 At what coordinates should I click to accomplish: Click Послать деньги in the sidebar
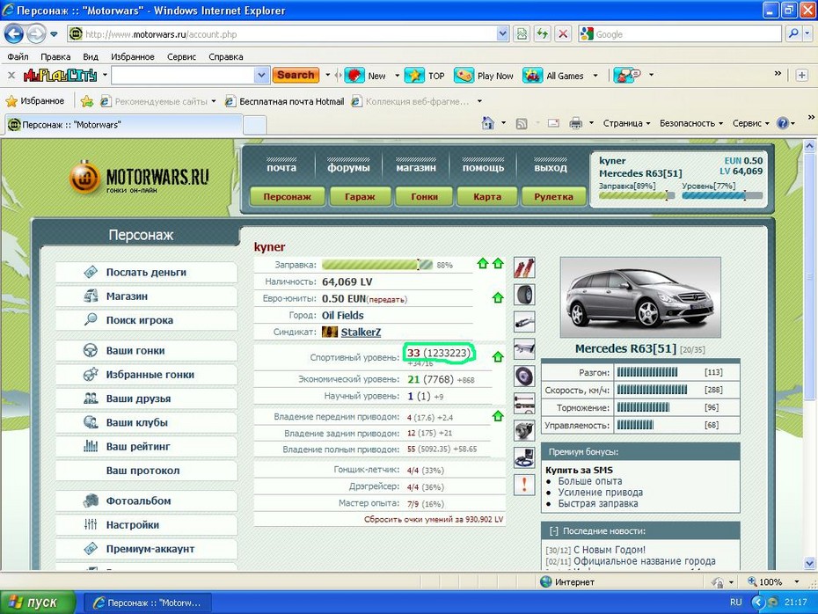coord(146,272)
